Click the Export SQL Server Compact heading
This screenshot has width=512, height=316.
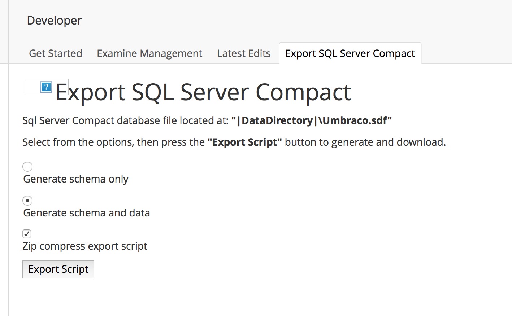(203, 92)
